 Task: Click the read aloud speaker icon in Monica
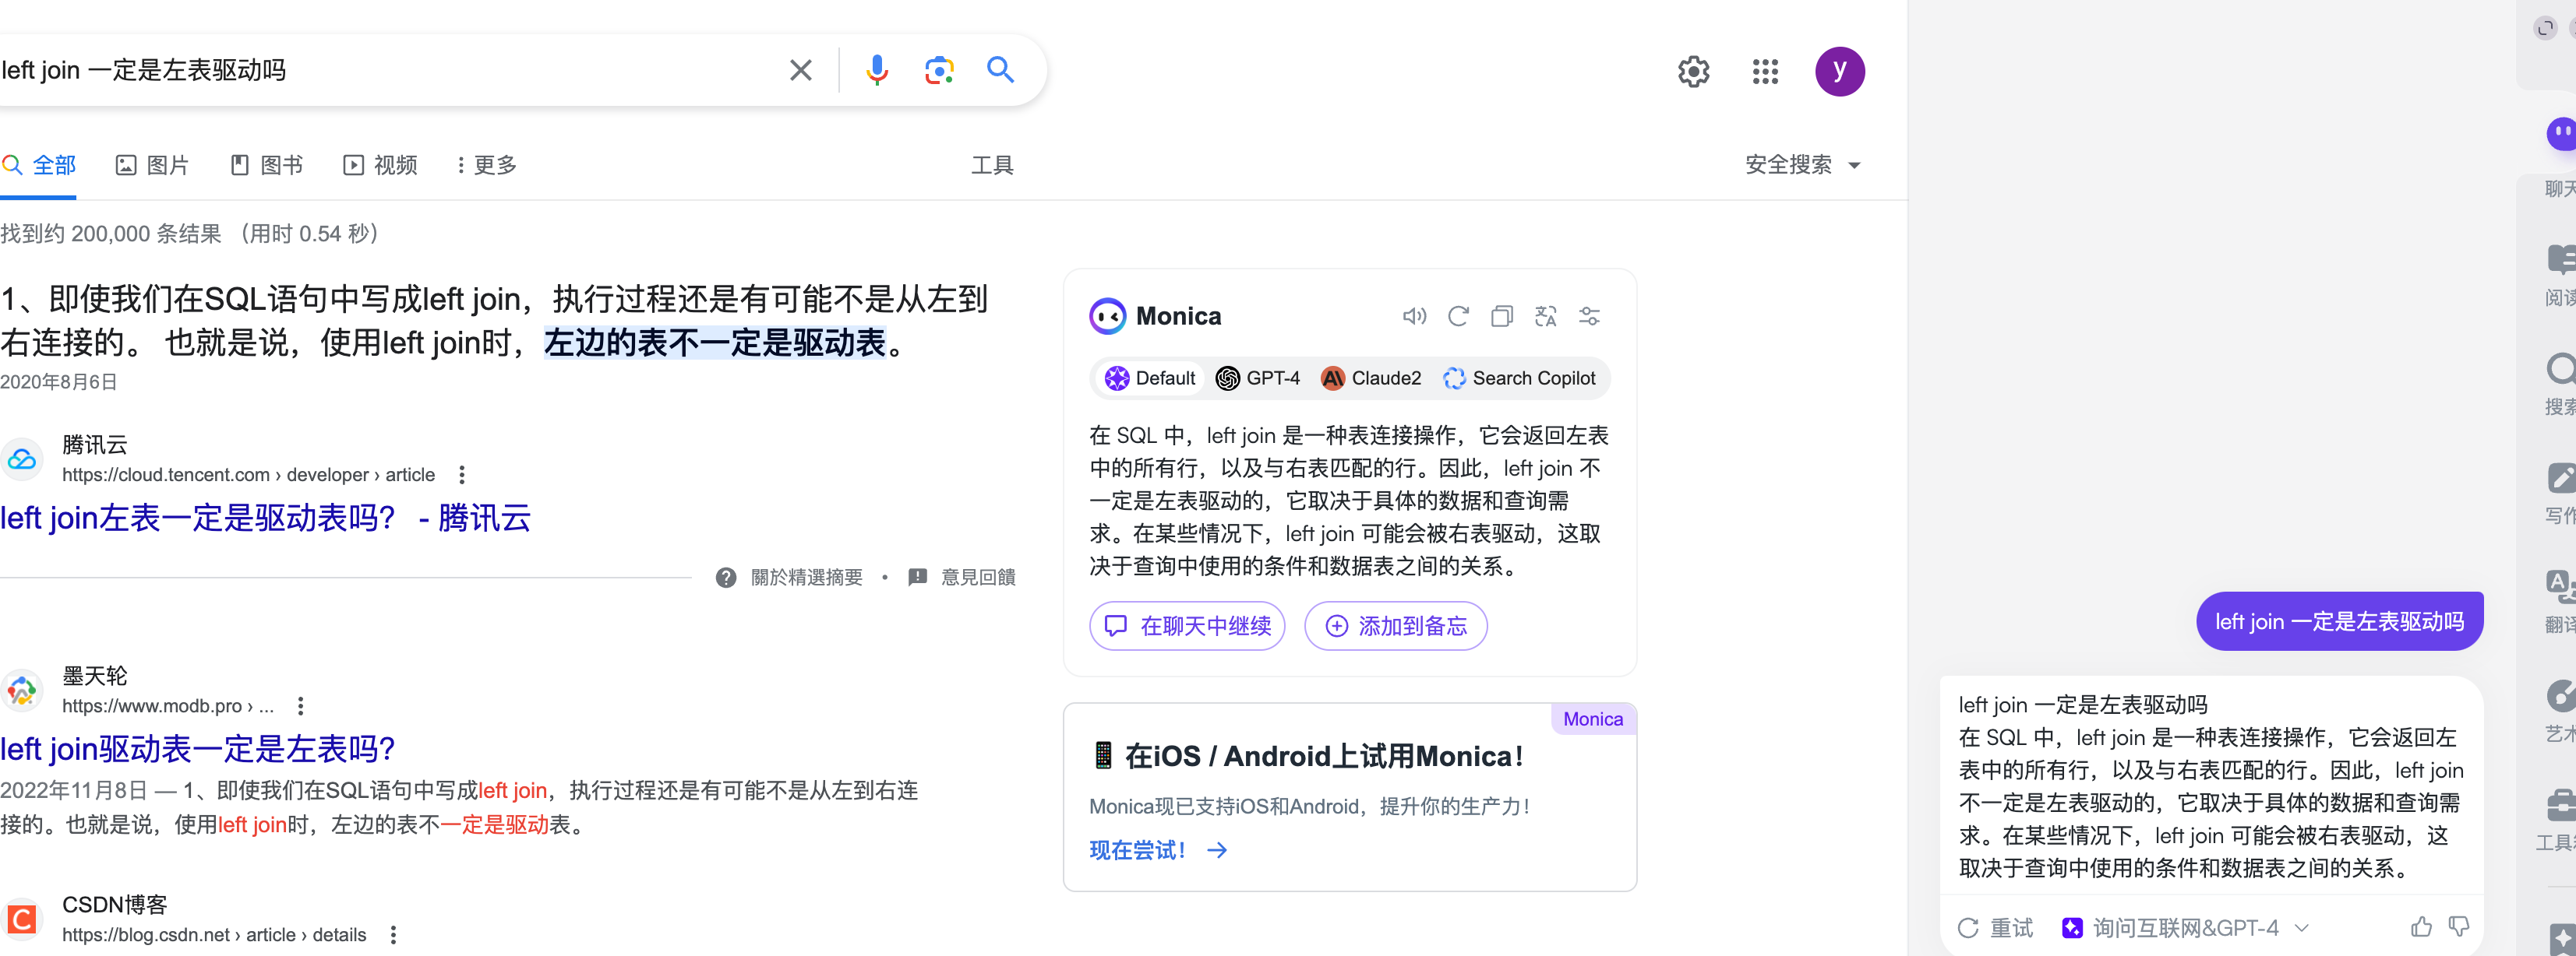click(1413, 317)
